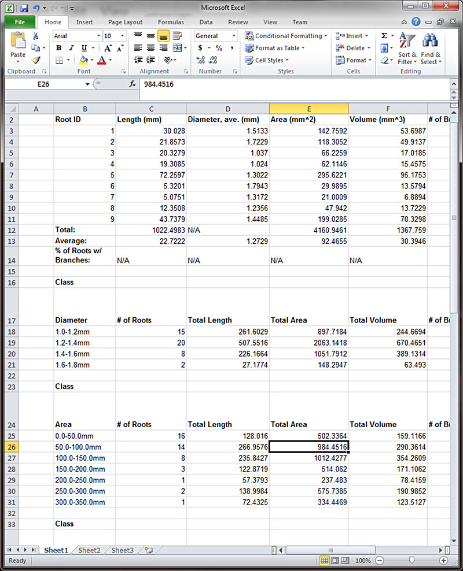The height and width of the screenshot is (571, 463).
Task: Align text left
Action: click(x=138, y=48)
